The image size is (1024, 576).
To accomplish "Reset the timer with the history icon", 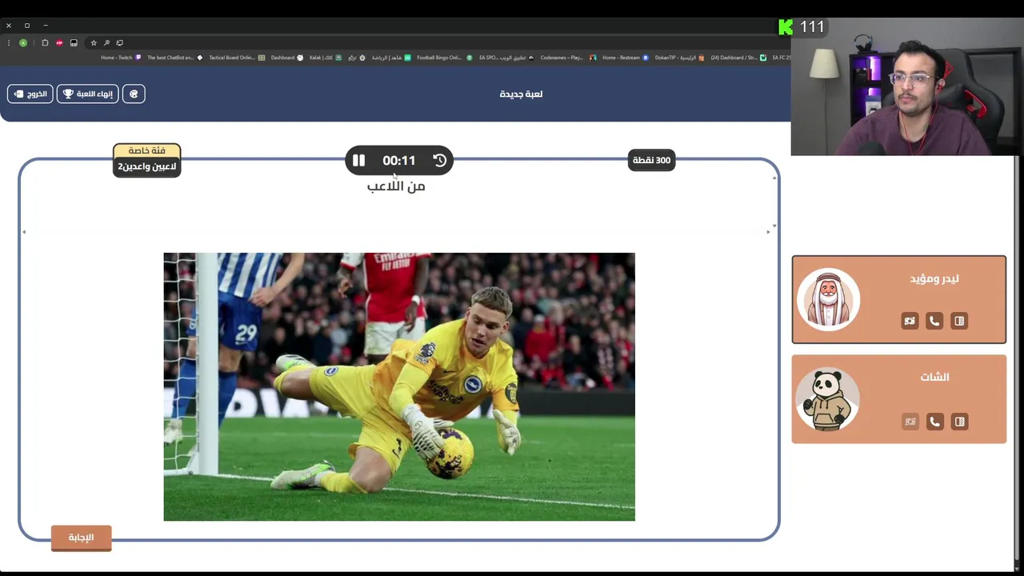I will point(440,160).
